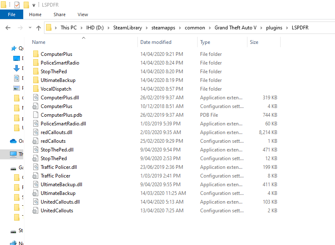Click the New Folder quick access icon
335x245 pixels.
(26, 5)
